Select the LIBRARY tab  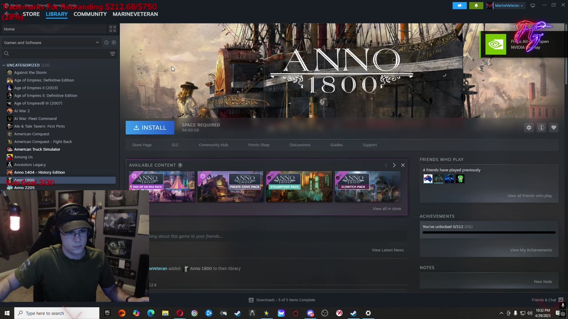57,14
